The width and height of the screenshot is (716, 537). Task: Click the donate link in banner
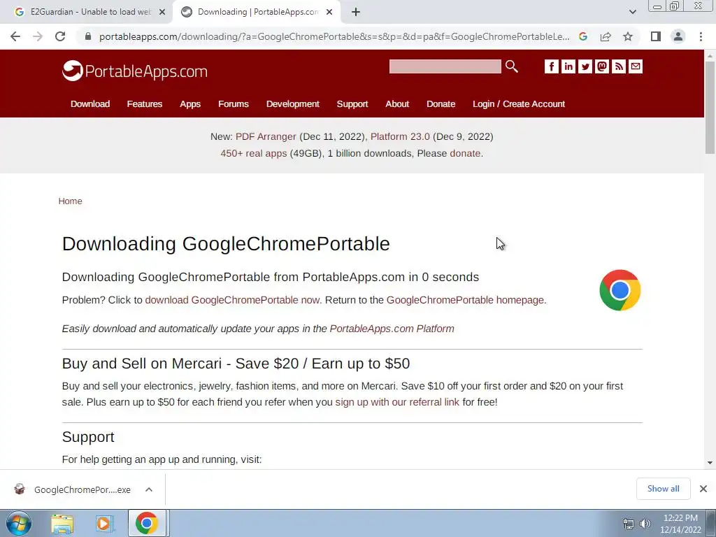(x=465, y=153)
